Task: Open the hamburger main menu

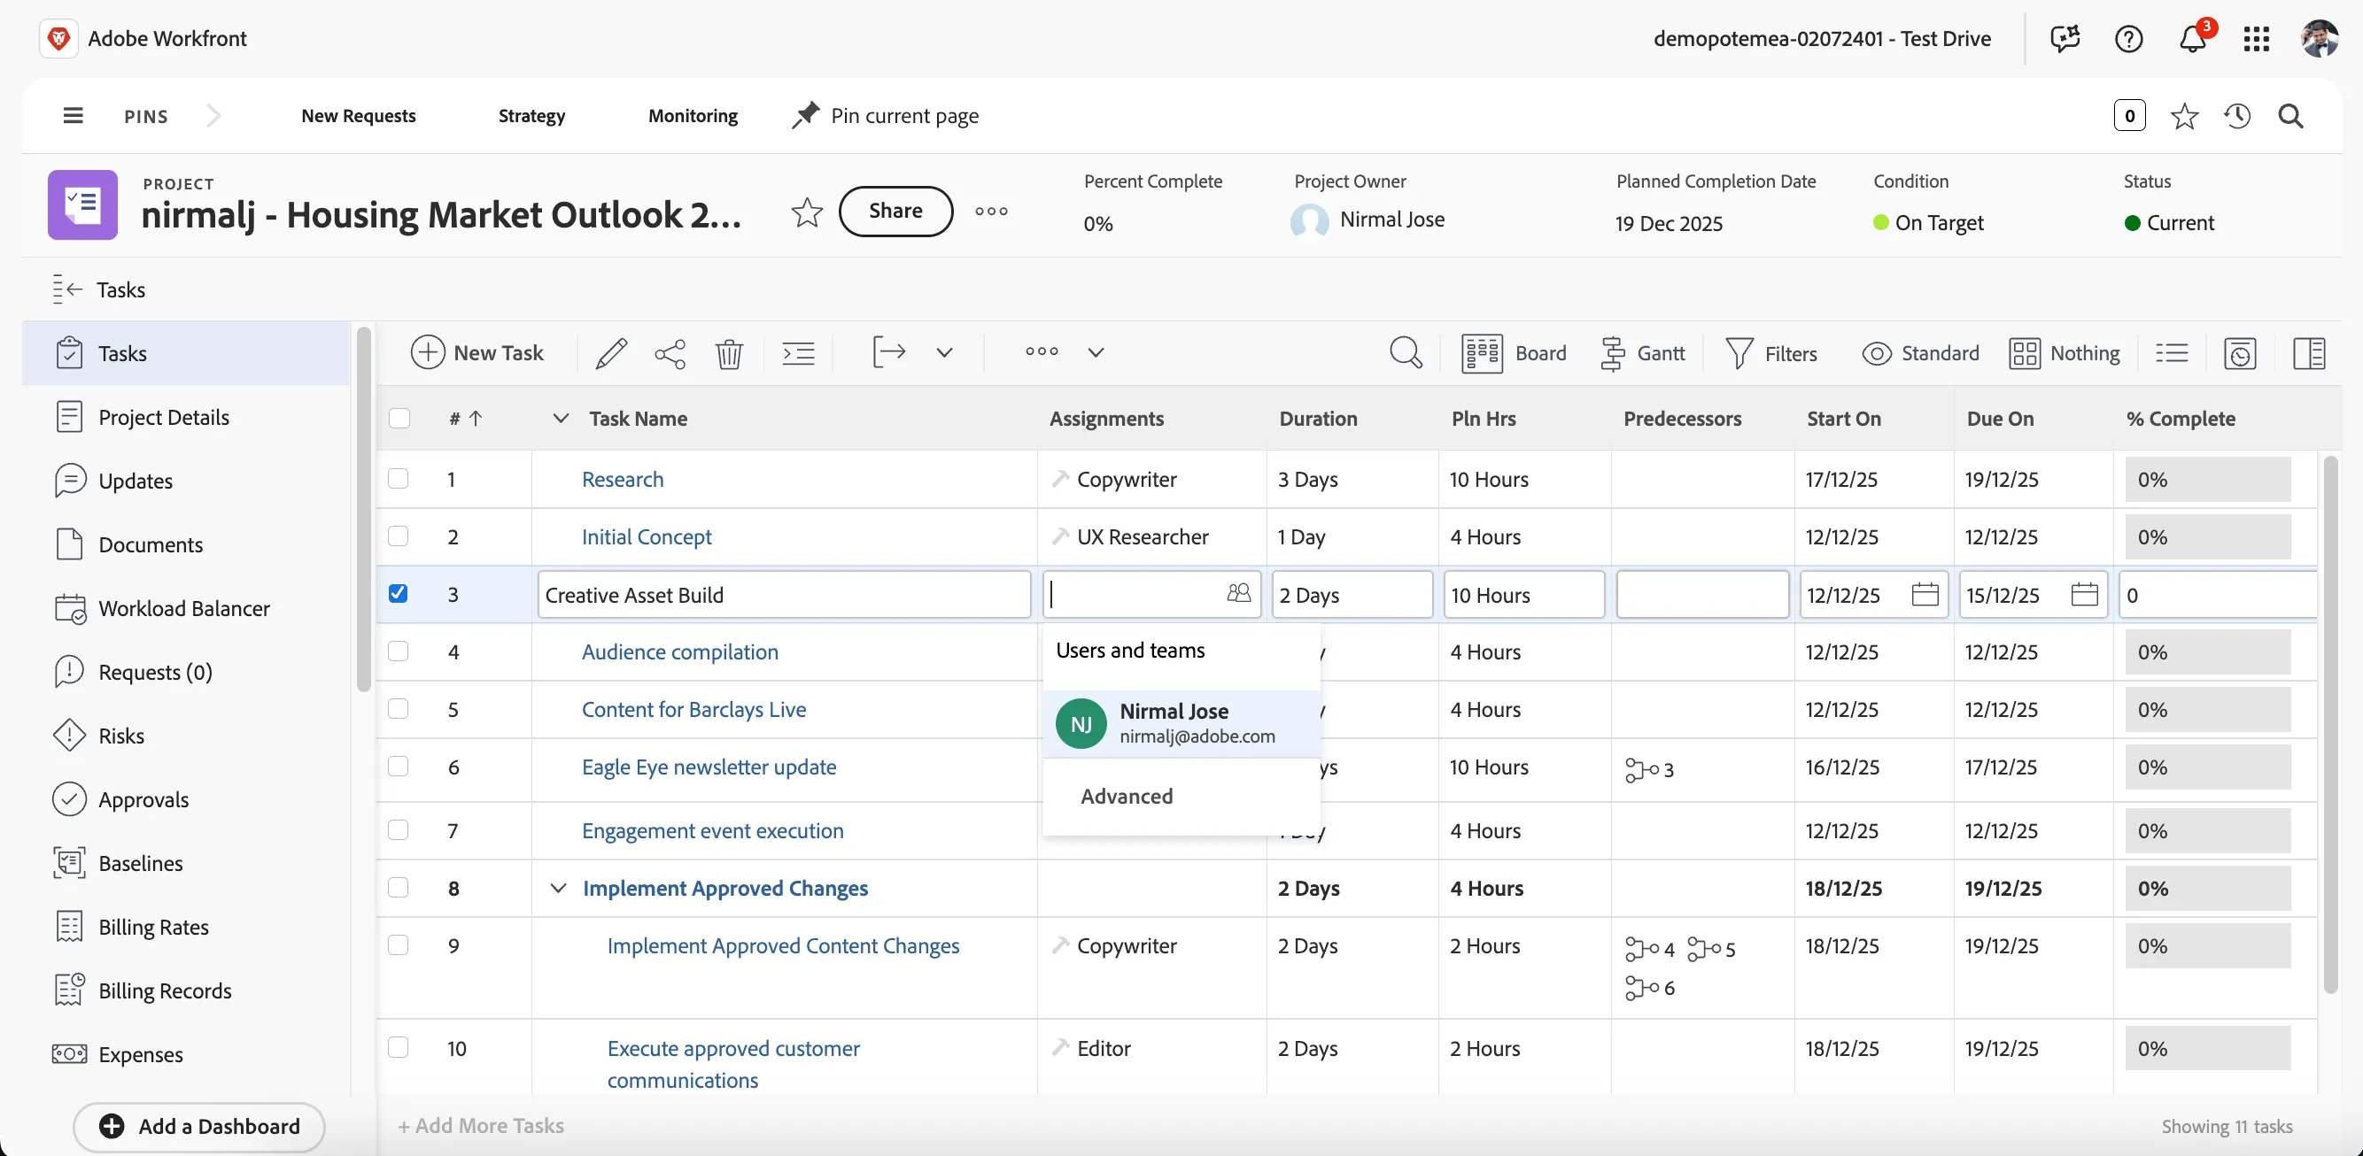Action: tap(73, 115)
